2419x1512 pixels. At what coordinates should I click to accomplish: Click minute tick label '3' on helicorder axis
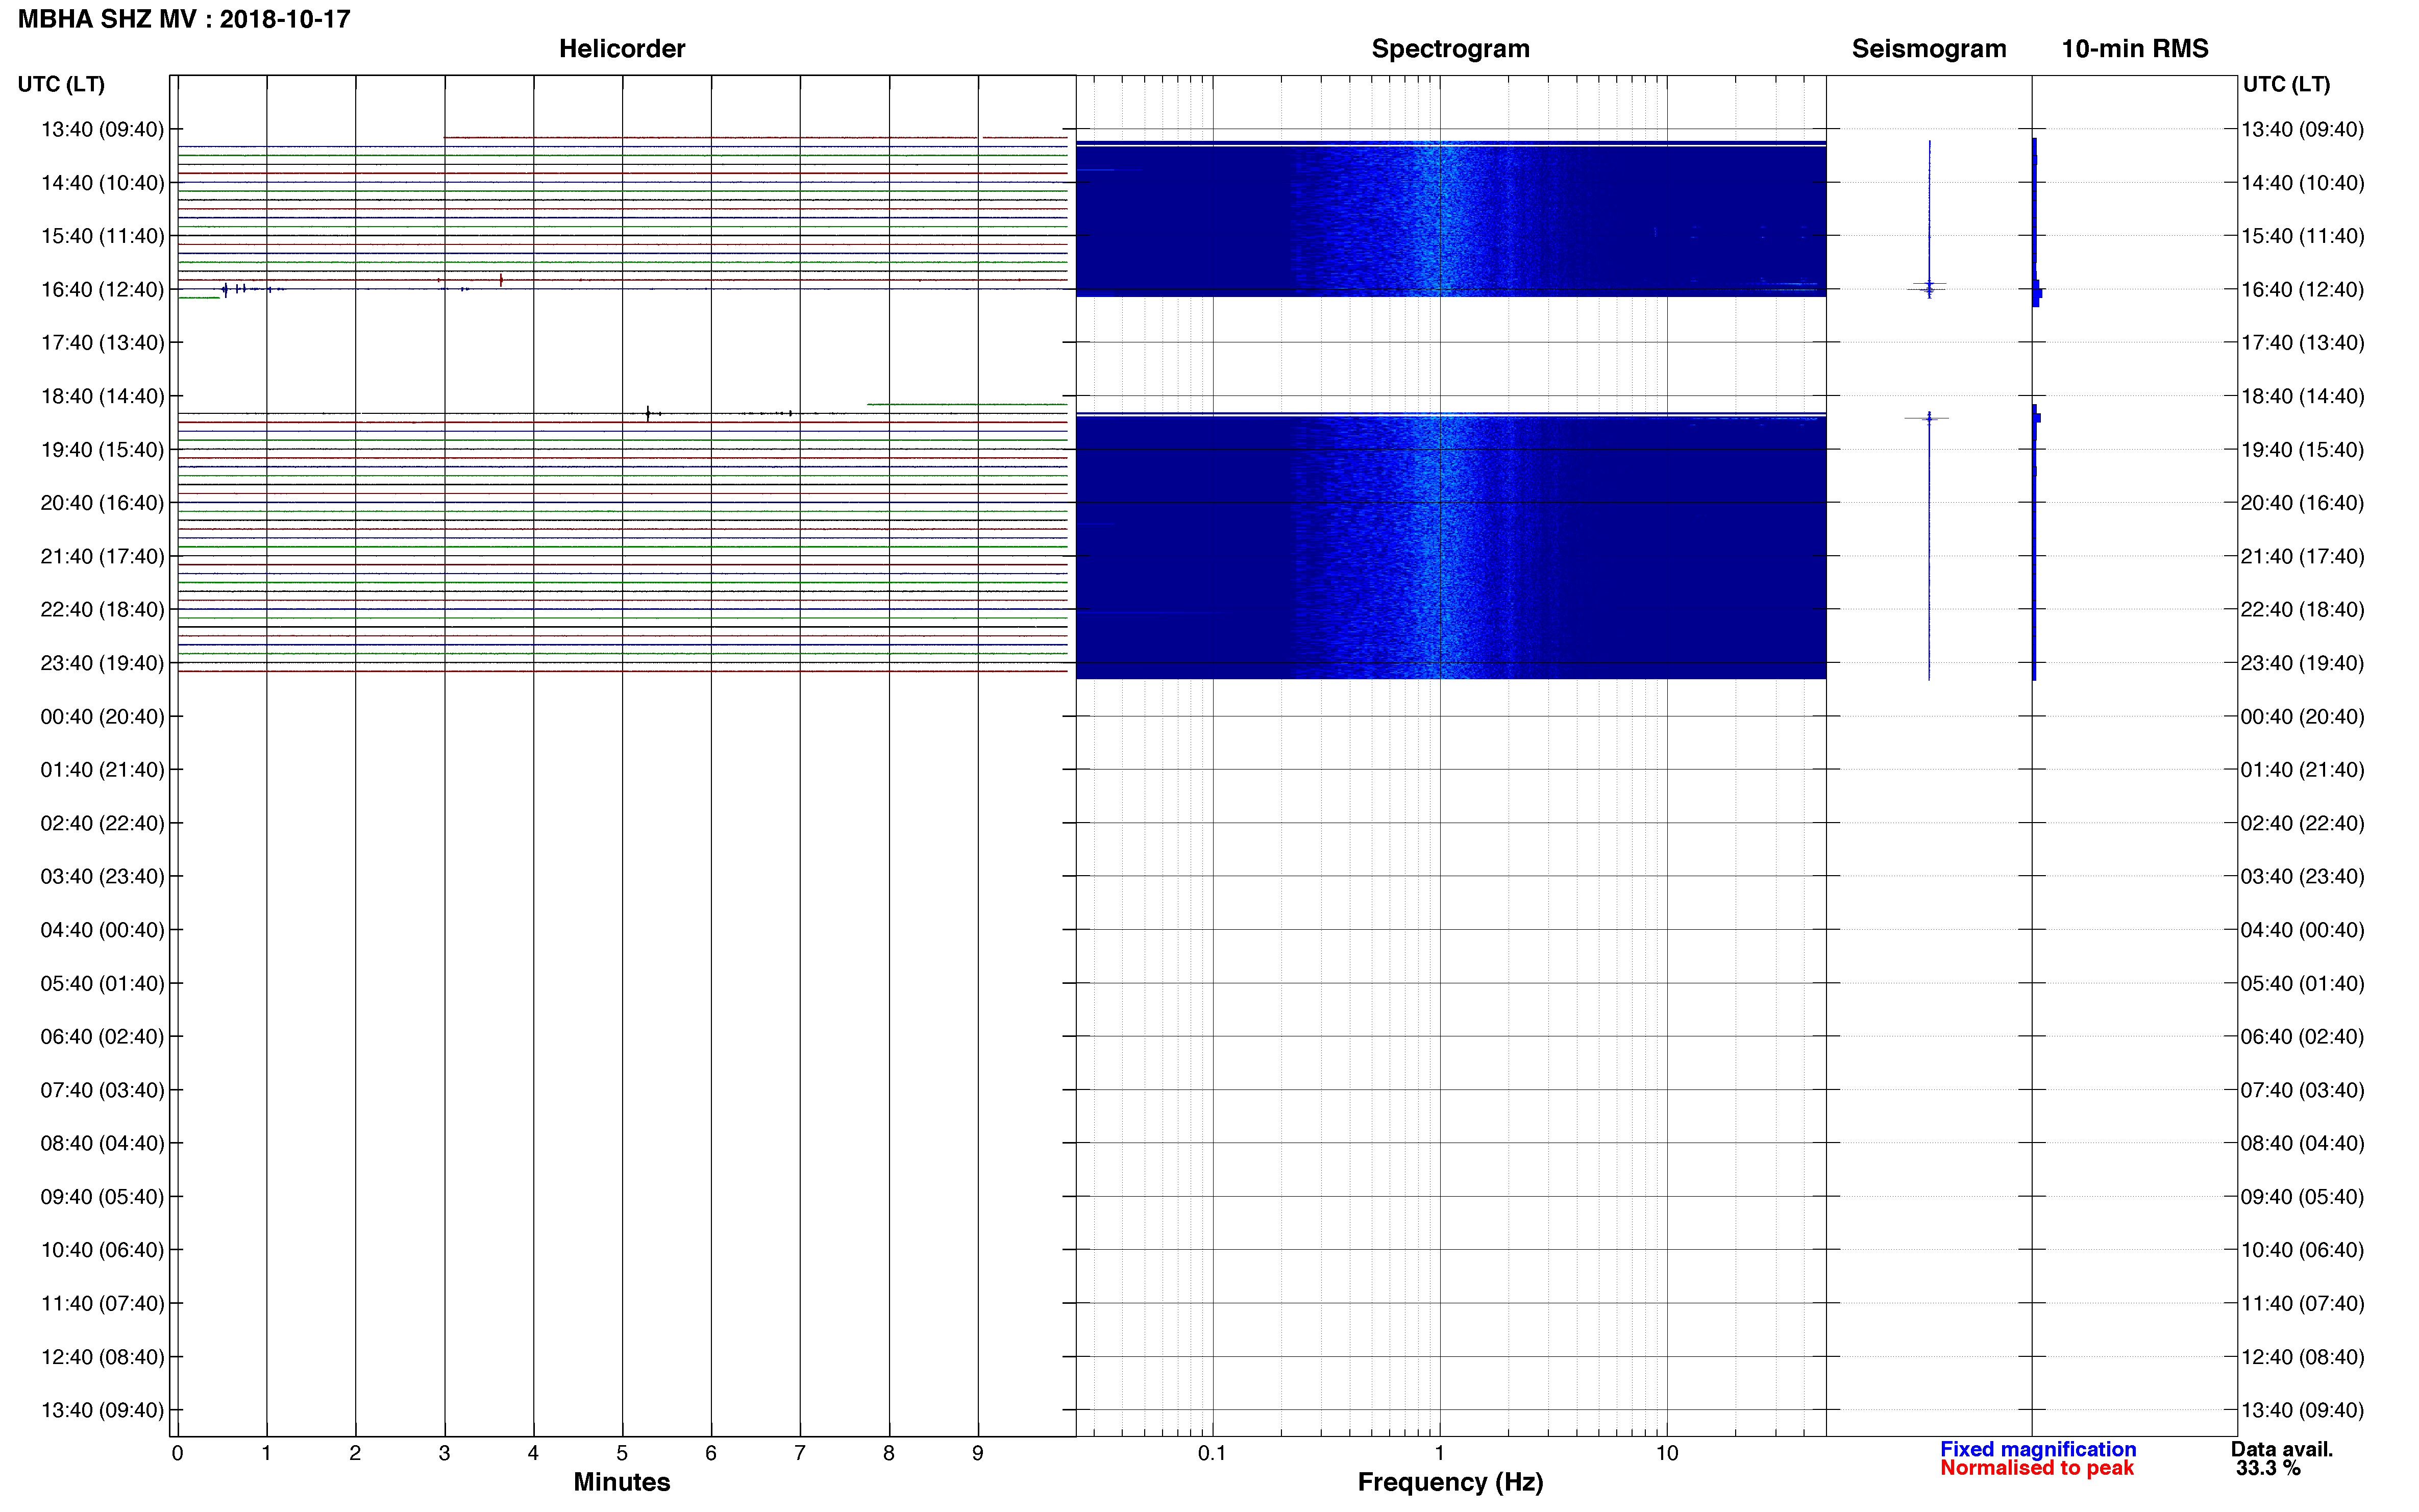[444, 1453]
